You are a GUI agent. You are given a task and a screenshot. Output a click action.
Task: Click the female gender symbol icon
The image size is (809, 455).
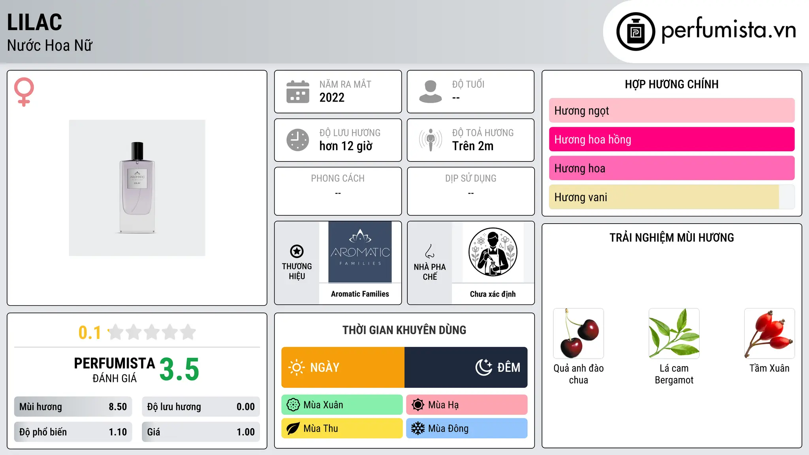click(x=24, y=92)
